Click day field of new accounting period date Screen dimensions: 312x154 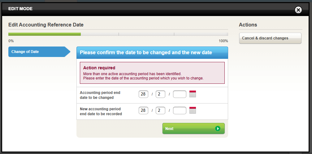tap(143, 111)
